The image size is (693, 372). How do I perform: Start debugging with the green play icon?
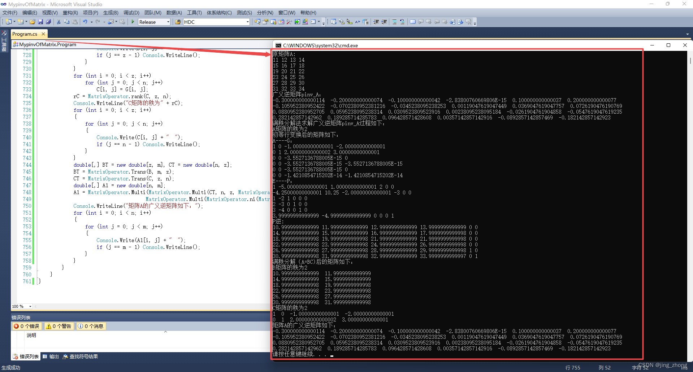click(133, 22)
